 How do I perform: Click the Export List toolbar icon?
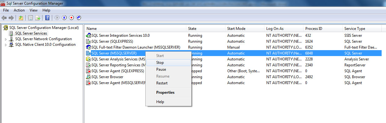coord(38,18)
